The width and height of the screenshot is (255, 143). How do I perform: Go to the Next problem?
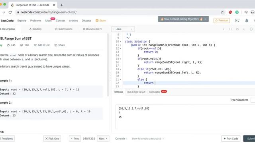coord(103,139)
